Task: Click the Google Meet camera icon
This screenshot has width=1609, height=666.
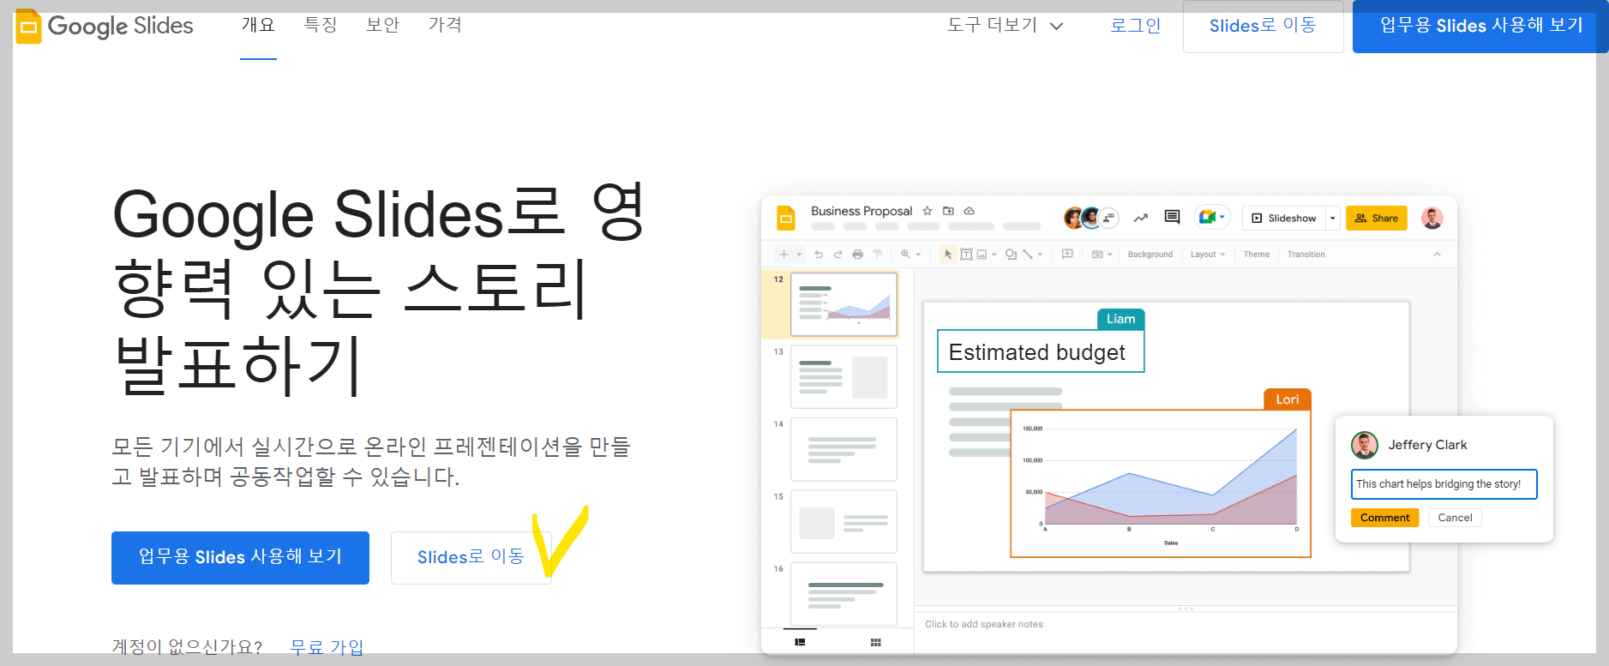Action: tap(1207, 217)
